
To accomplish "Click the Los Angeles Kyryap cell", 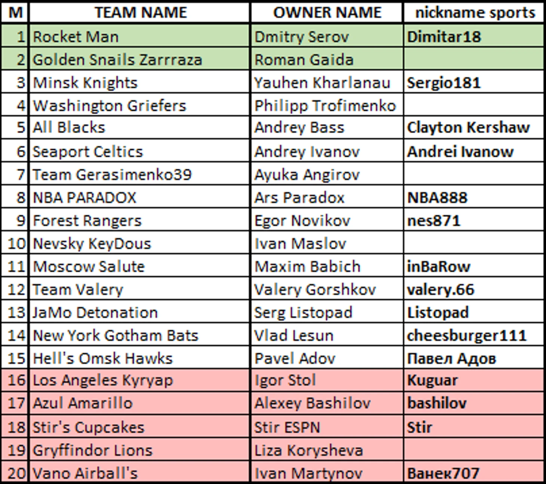I will (x=139, y=380).
